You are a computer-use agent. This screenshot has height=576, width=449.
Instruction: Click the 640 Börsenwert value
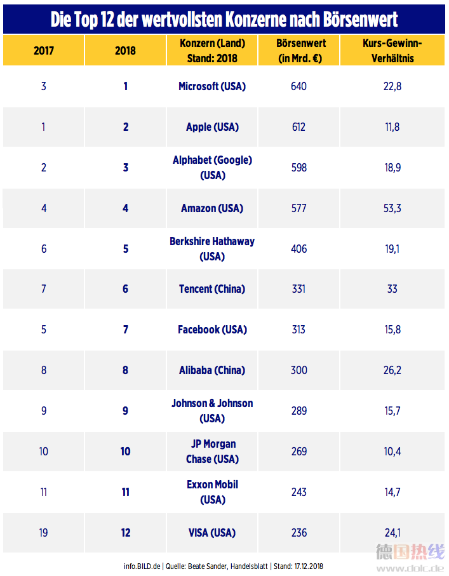298,86
